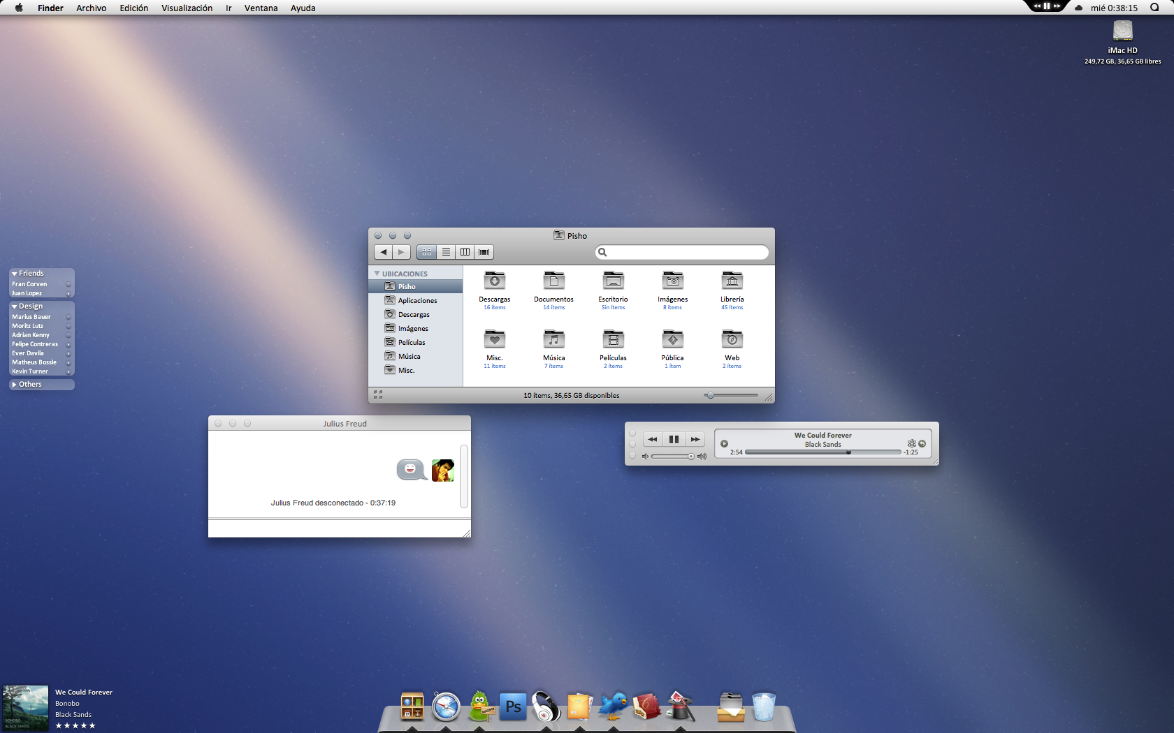Seek in the iTunes song progress bar
This screenshot has width=1174, height=733.
point(823,452)
